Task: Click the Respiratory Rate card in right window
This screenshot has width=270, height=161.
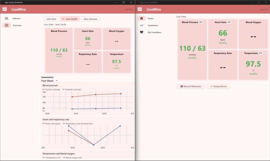Action: (x=223, y=65)
